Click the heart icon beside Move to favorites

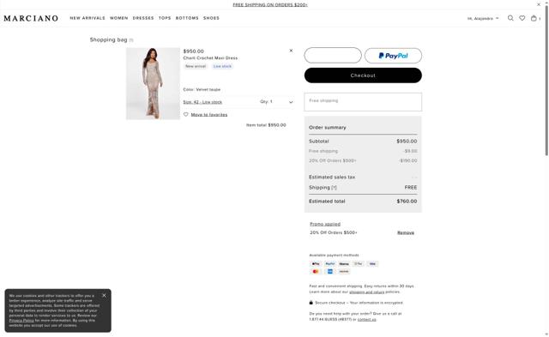[x=186, y=114]
